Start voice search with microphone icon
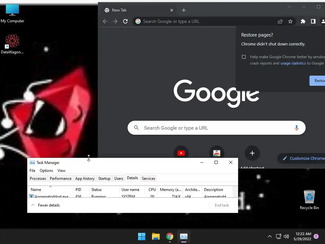The height and width of the screenshot is (244, 325). 296,128
